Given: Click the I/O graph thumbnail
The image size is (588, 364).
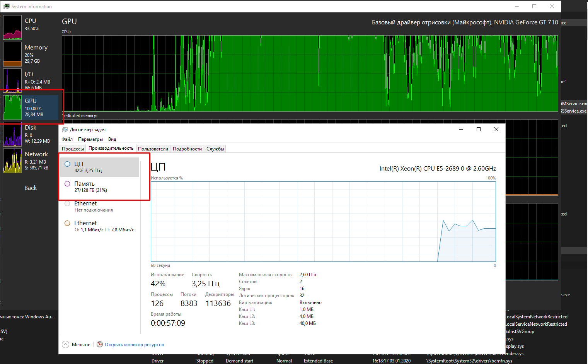Looking at the screenshot, I should click(12, 80).
